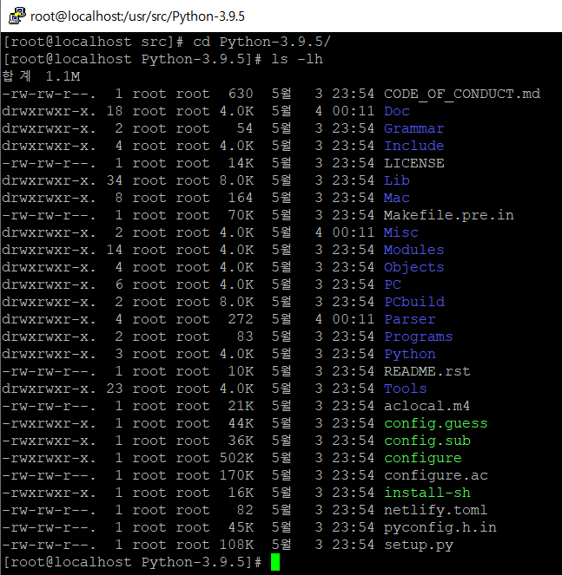Click the Grammar directory name
This screenshot has width=562, height=575.
pyautogui.click(x=414, y=128)
